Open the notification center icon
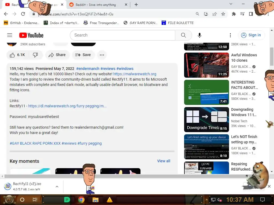Viewport: 274px width, 205px height. (x=262, y=200)
